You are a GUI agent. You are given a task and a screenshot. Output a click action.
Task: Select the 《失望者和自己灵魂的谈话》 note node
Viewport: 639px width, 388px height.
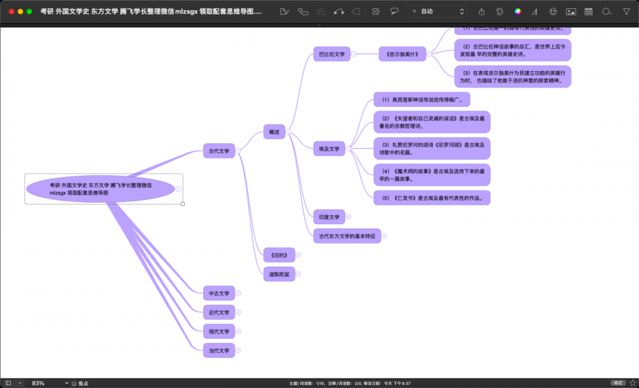(432, 122)
